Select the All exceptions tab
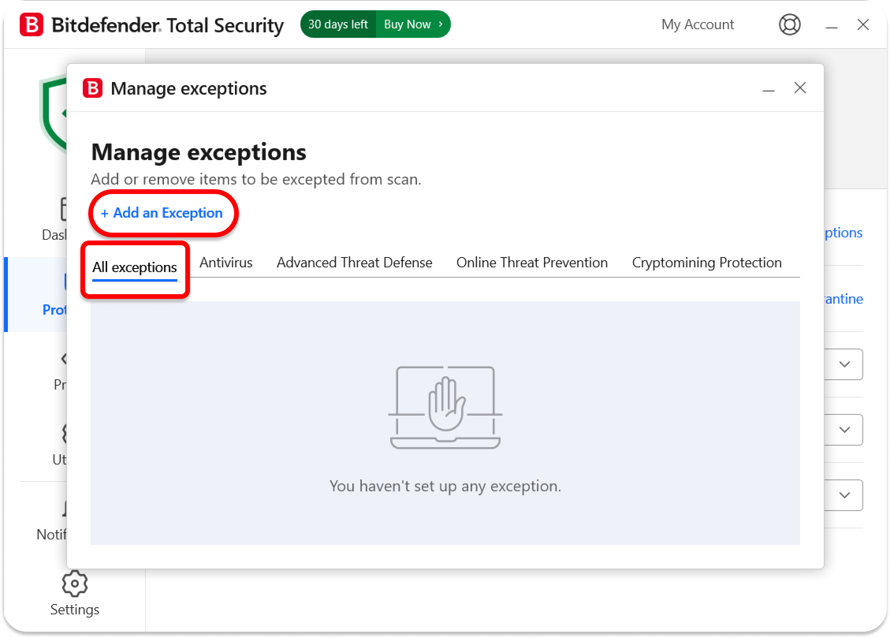 point(134,267)
